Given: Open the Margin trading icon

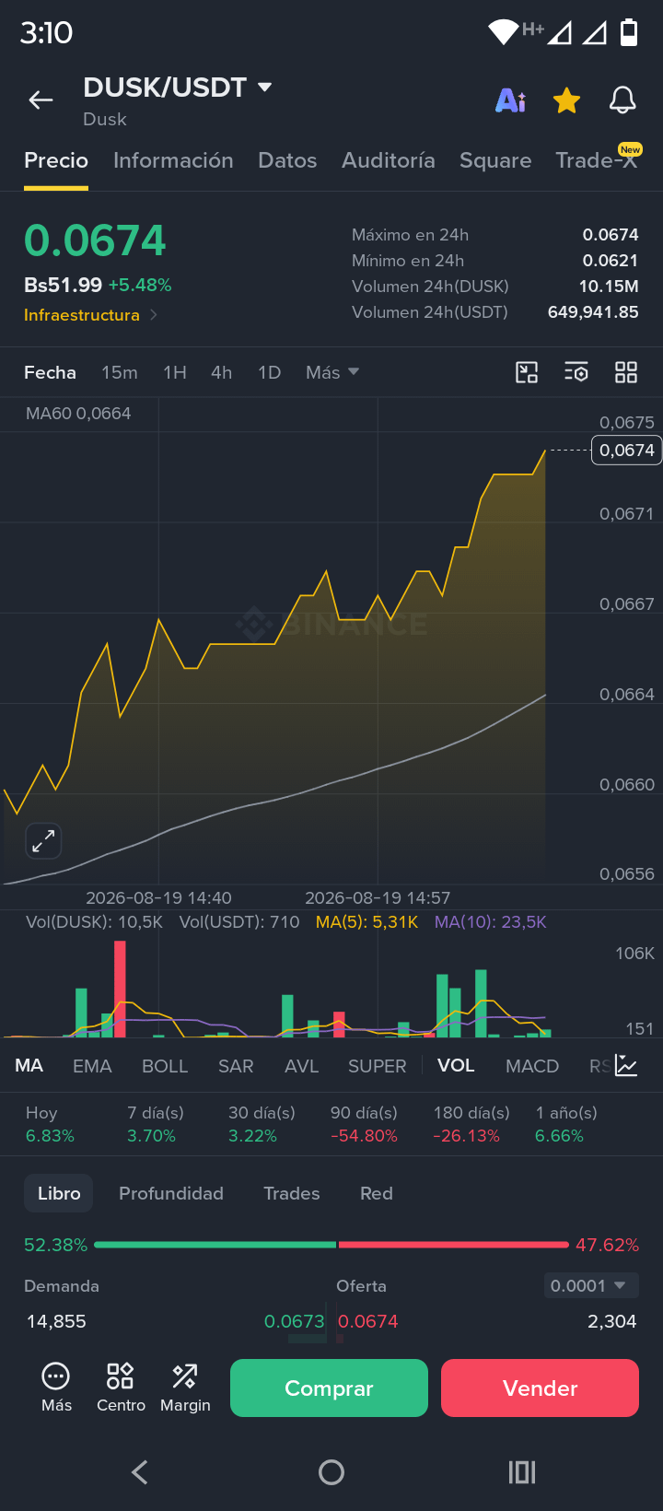Looking at the screenshot, I should point(185,1388).
